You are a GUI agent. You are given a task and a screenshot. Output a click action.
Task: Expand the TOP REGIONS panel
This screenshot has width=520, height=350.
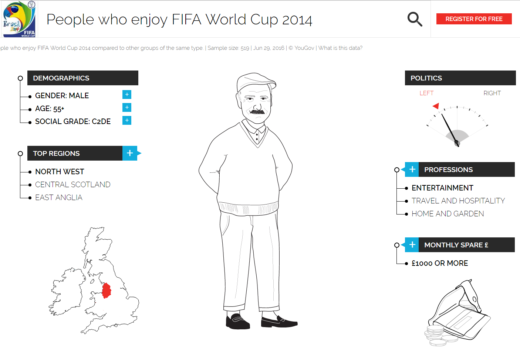pos(130,153)
